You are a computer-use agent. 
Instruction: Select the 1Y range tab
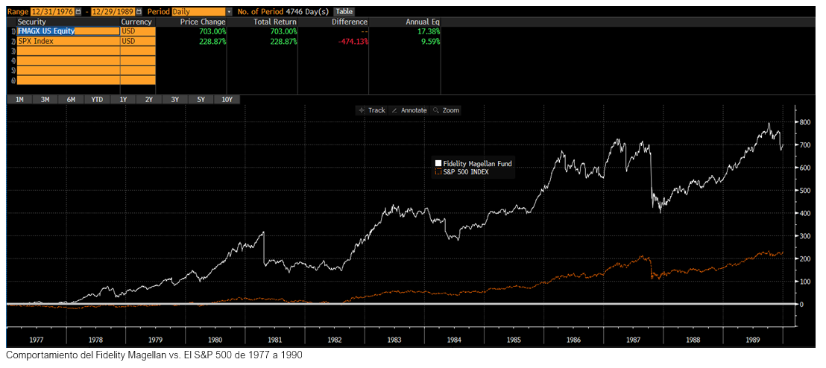coord(123,99)
